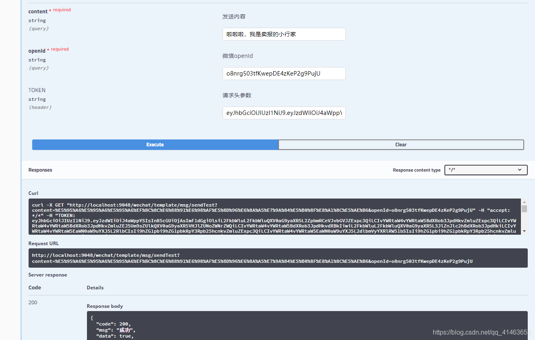Click the blue Execute button
This screenshot has width=535, height=340.
155,145
